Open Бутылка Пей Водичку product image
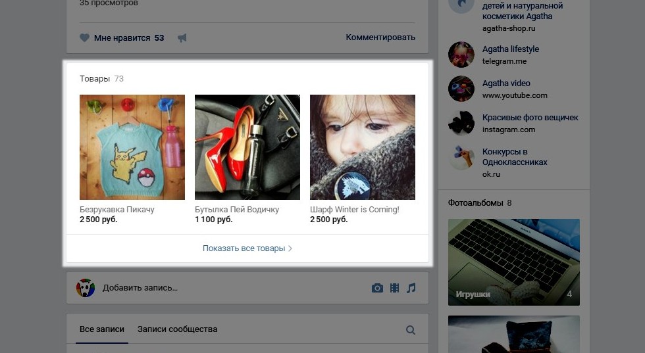The height and width of the screenshot is (353, 645). (247, 147)
